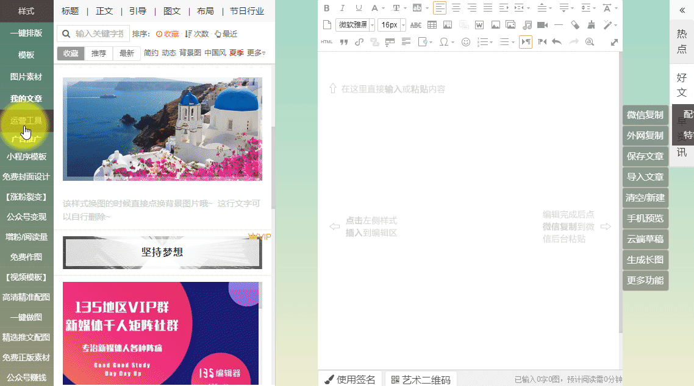Add a hyperlink with the chain icon
This screenshot has width=694, height=386.
click(x=359, y=42)
